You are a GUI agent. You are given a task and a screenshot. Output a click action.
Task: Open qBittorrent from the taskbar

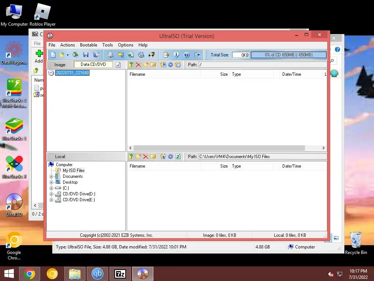(x=97, y=274)
